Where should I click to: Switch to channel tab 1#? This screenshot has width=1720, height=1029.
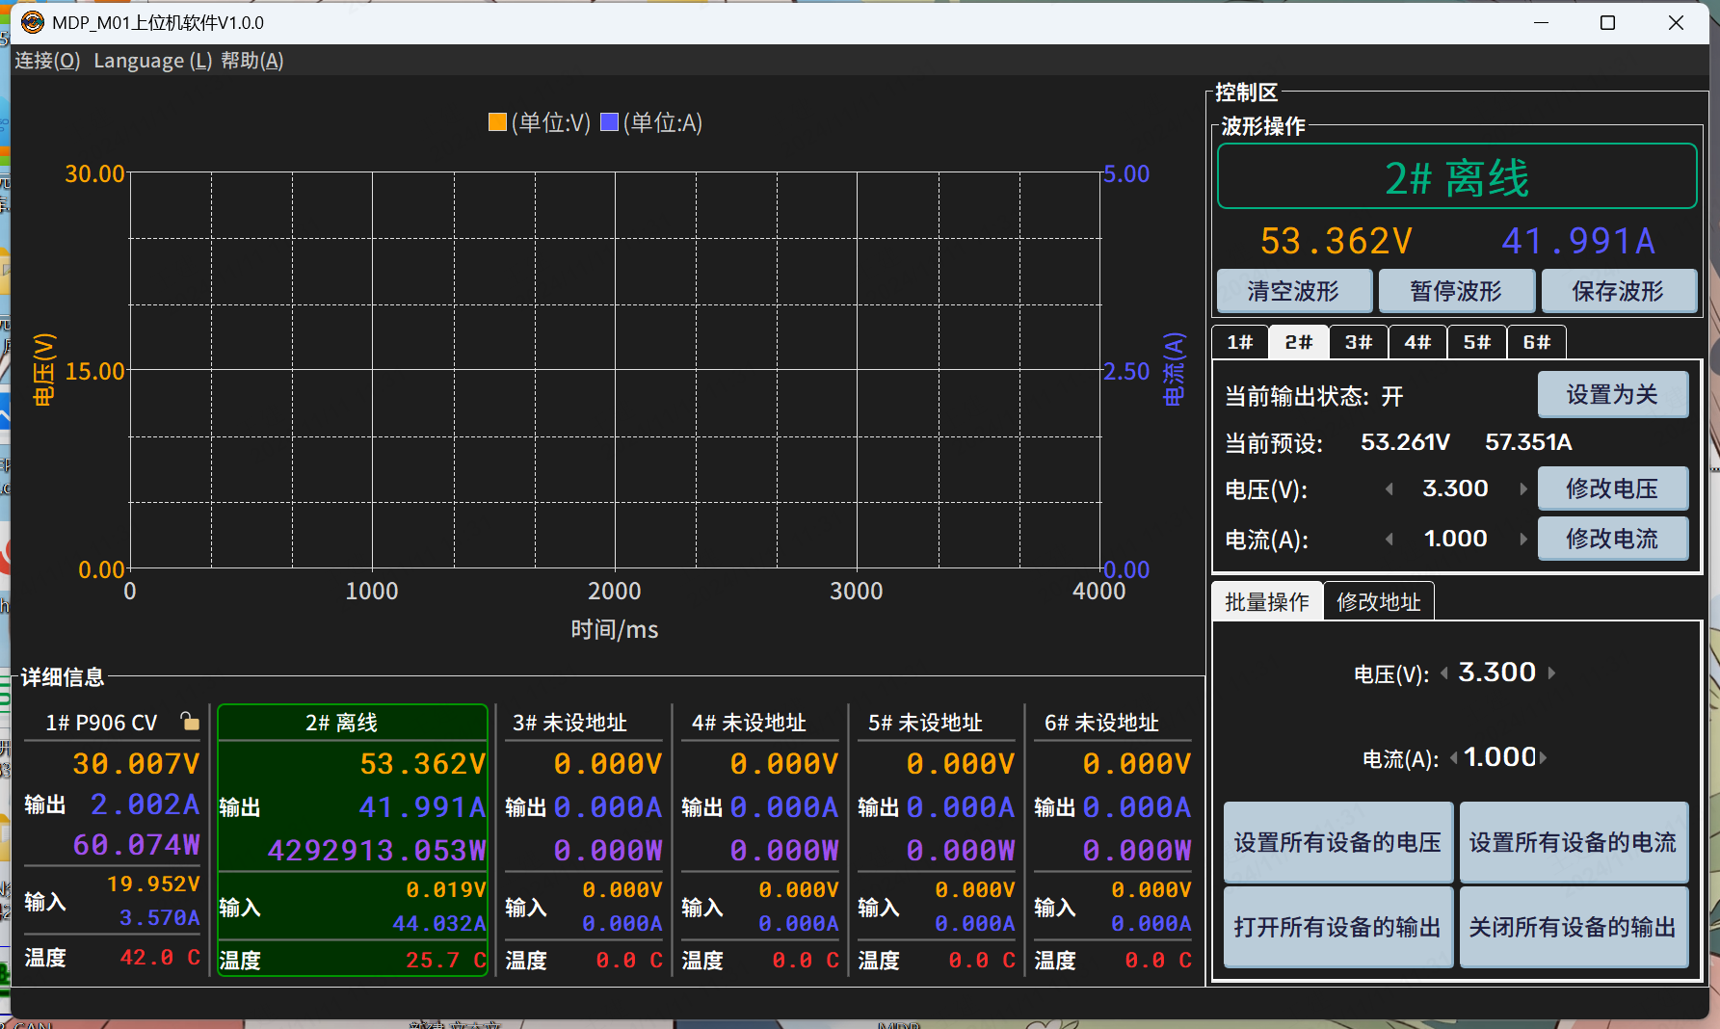[x=1240, y=342]
